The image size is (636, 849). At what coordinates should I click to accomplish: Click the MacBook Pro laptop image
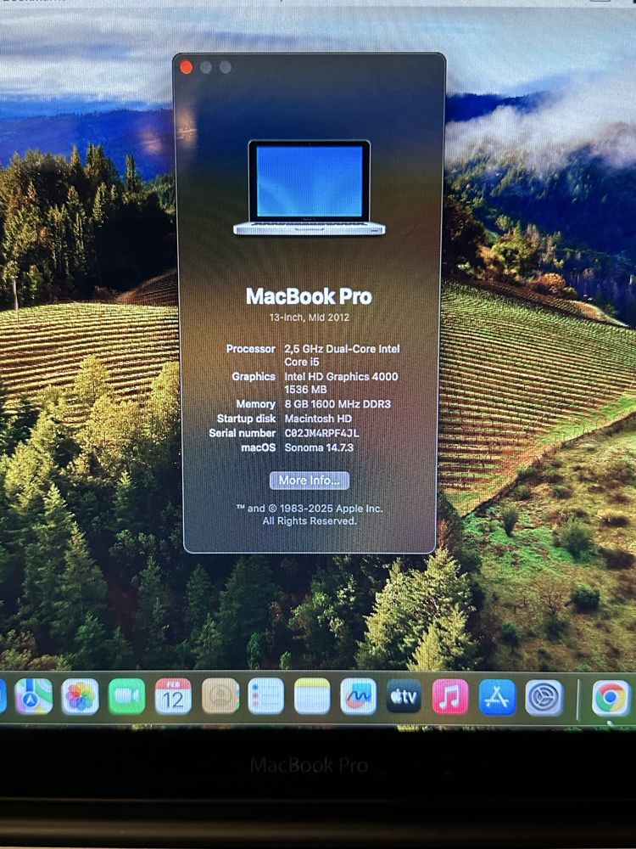tap(310, 188)
